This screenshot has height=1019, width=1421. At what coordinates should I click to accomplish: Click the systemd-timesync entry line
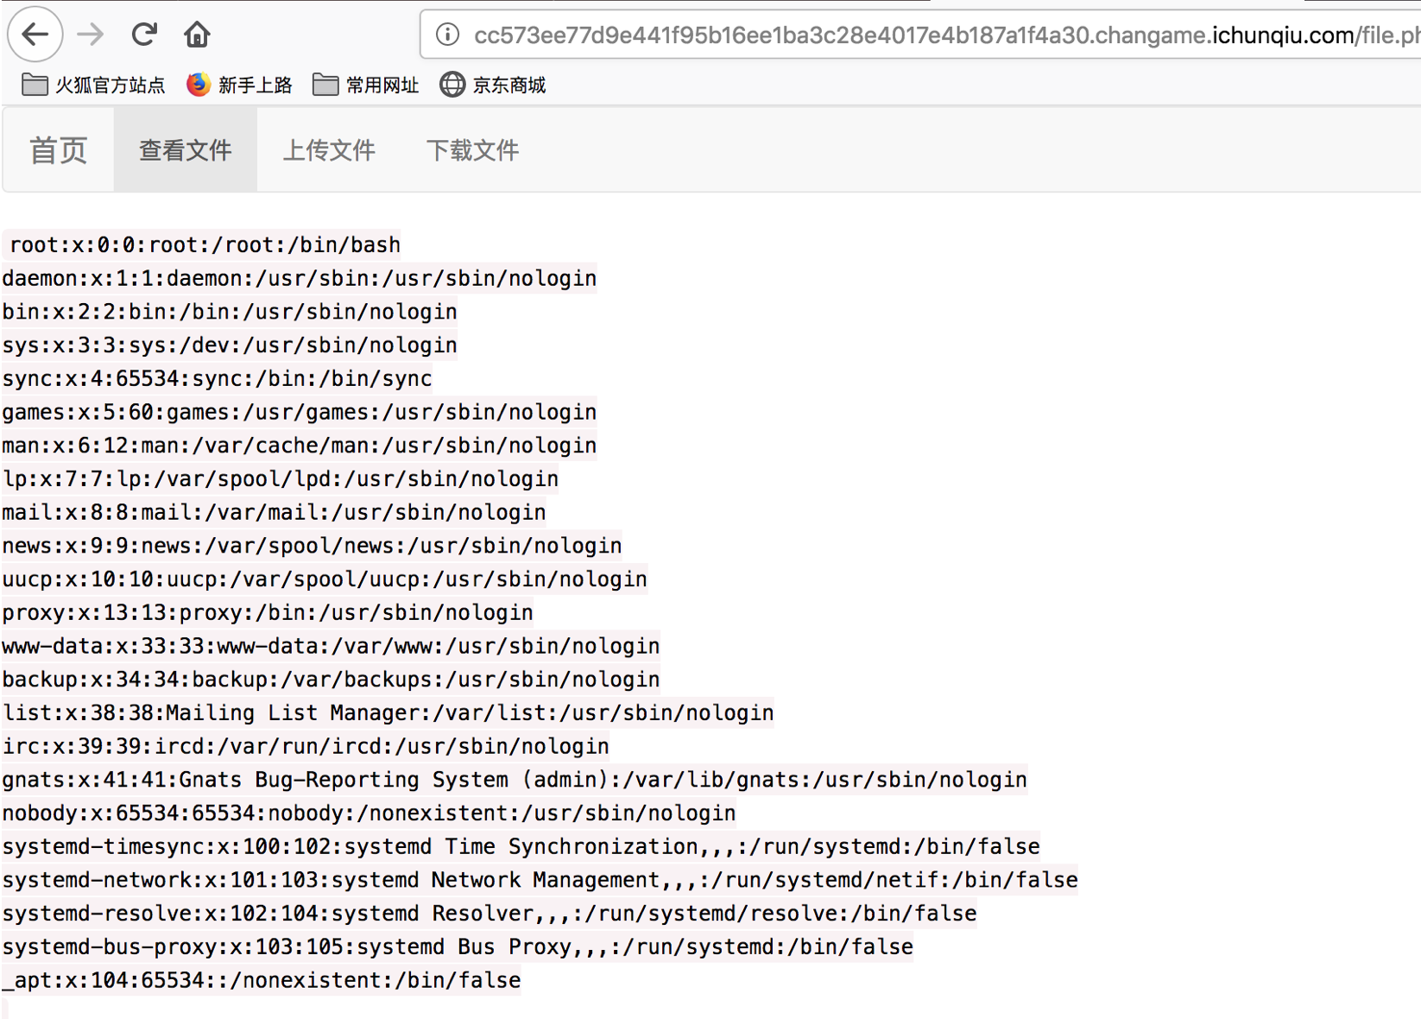point(521,846)
